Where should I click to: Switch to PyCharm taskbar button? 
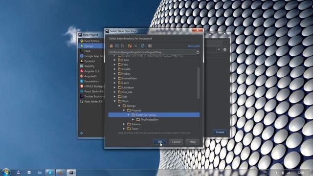(x=71, y=173)
